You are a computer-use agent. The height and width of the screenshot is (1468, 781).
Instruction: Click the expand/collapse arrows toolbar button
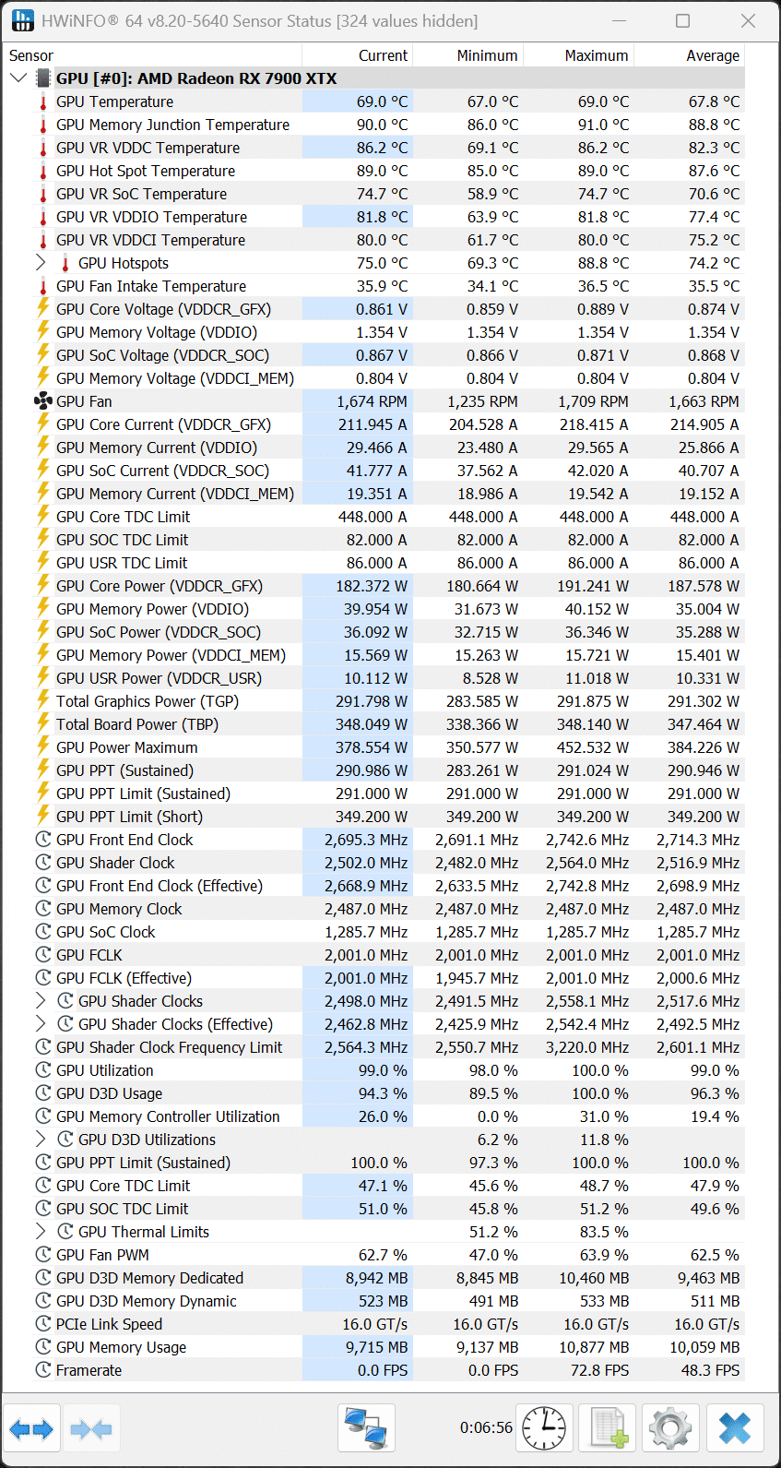32,1429
